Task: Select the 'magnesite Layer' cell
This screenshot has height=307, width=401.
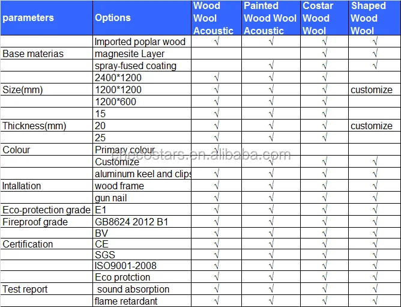Action: click(x=130, y=54)
